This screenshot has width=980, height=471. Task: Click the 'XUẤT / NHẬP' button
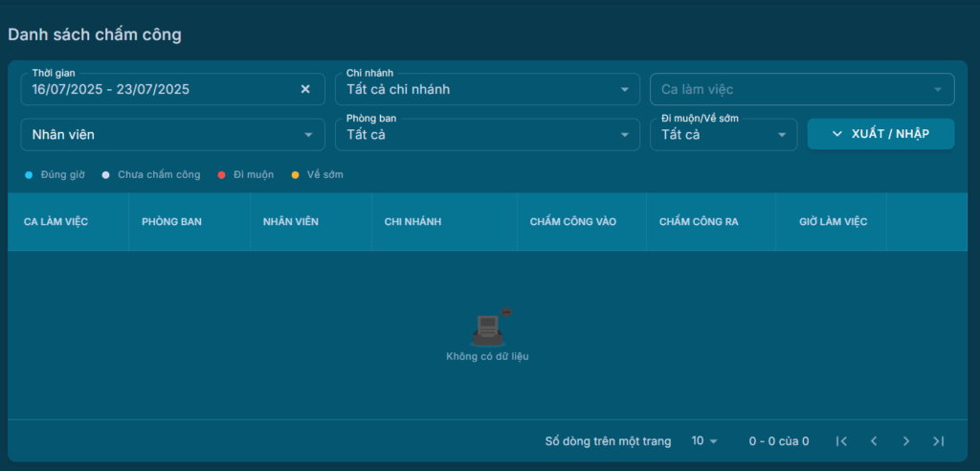coord(880,134)
